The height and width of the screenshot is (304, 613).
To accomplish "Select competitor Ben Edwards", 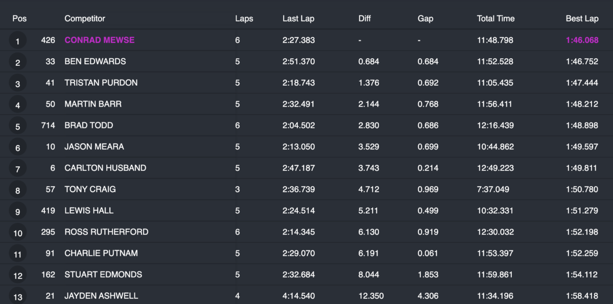I will click(x=95, y=61).
